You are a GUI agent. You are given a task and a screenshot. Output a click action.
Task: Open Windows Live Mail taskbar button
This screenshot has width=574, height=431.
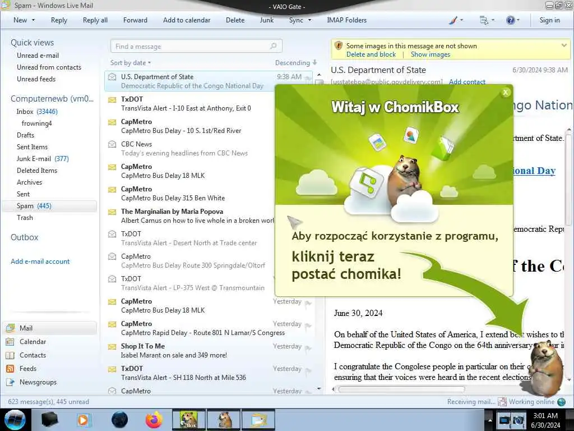point(258,420)
